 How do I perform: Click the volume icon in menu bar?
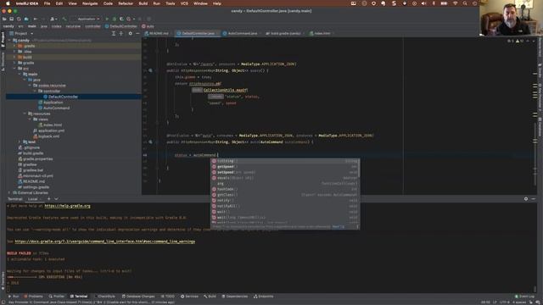[423, 3]
